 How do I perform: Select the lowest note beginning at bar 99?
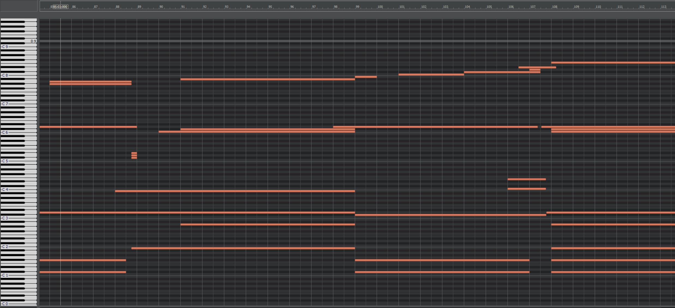point(442,272)
